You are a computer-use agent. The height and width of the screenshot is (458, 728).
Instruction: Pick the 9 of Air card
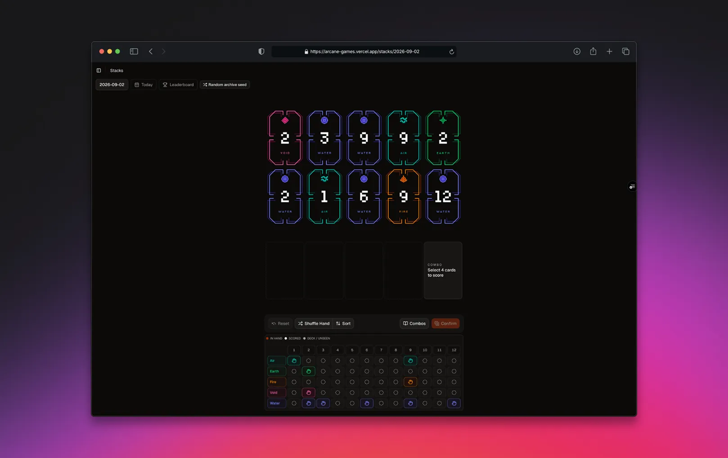coord(404,138)
